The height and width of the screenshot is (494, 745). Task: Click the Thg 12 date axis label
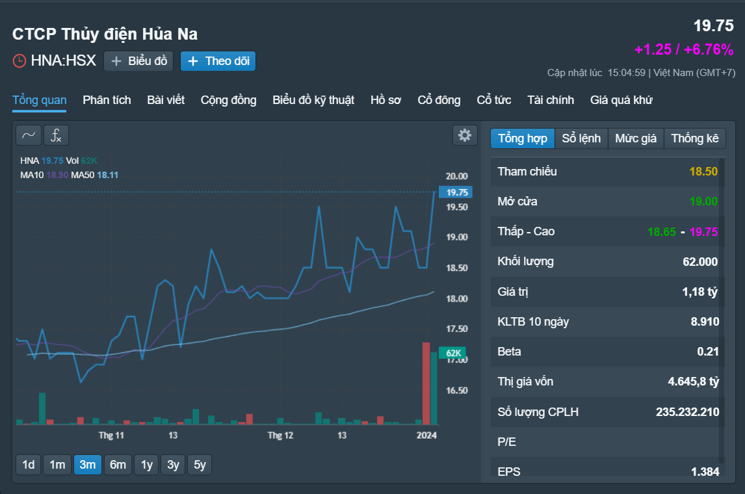point(280,435)
